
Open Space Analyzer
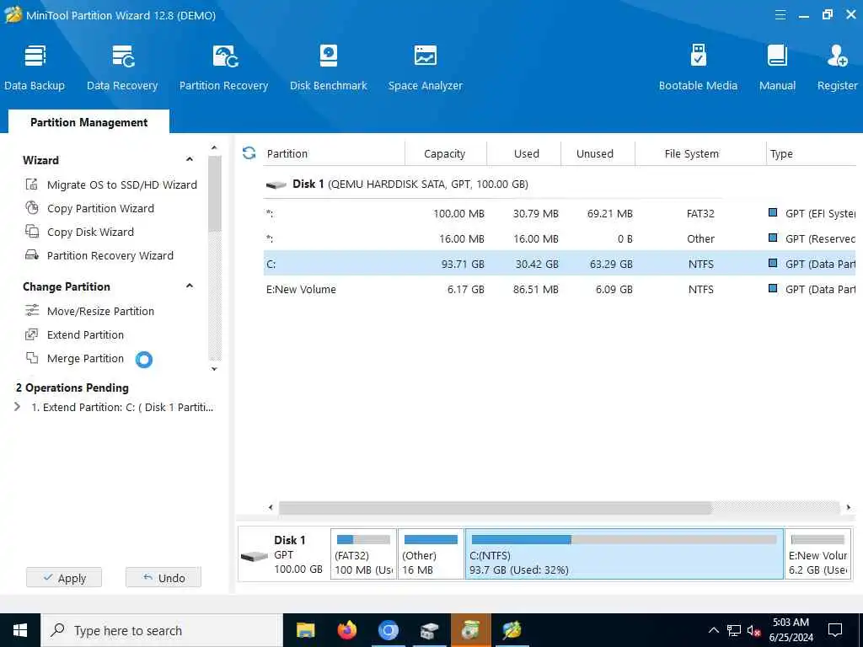click(425, 67)
